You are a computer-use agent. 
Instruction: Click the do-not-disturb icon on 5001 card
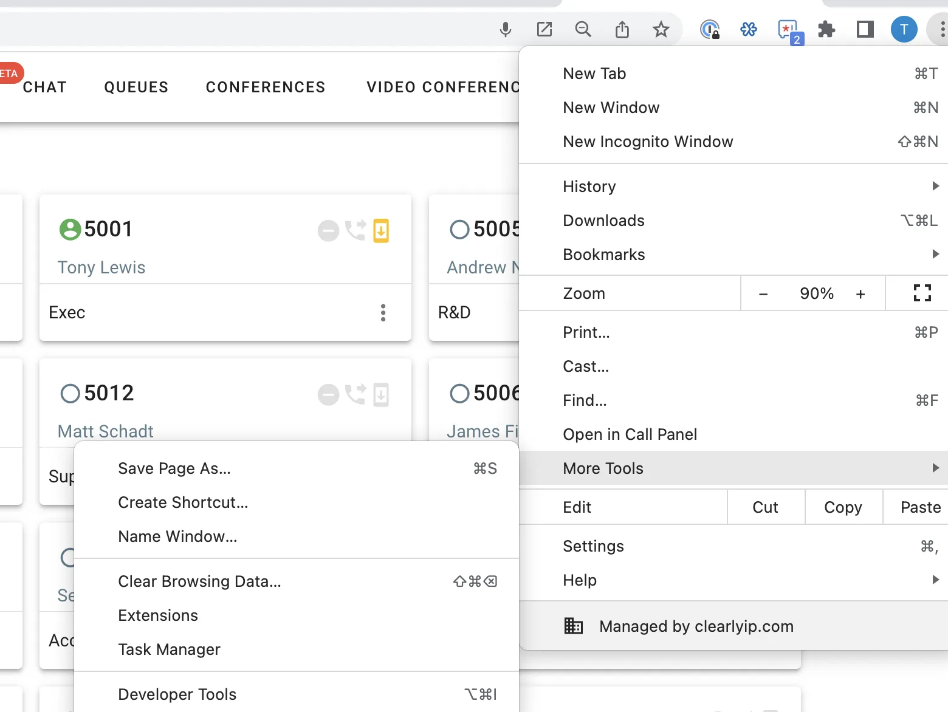coord(329,231)
